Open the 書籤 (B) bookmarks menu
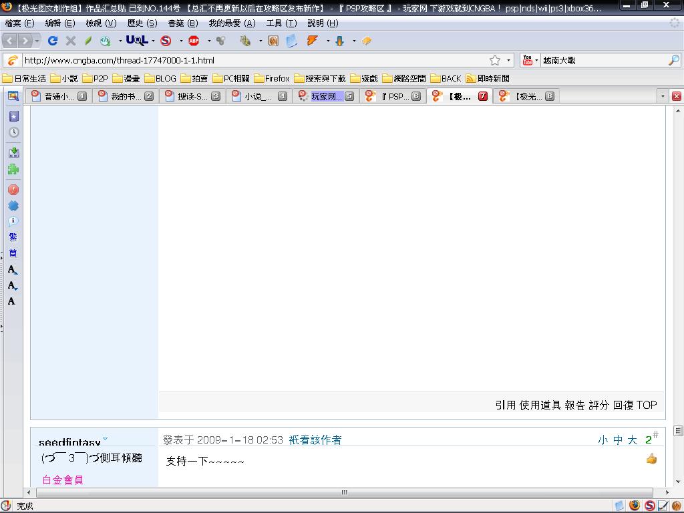 pyautogui.click(x=182, y=23)
